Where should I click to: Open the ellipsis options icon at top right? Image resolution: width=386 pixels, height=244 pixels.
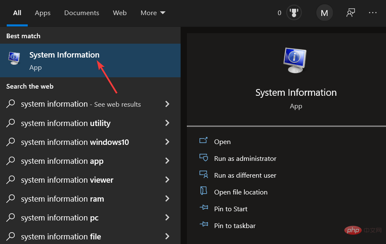(x=373, y=13)
